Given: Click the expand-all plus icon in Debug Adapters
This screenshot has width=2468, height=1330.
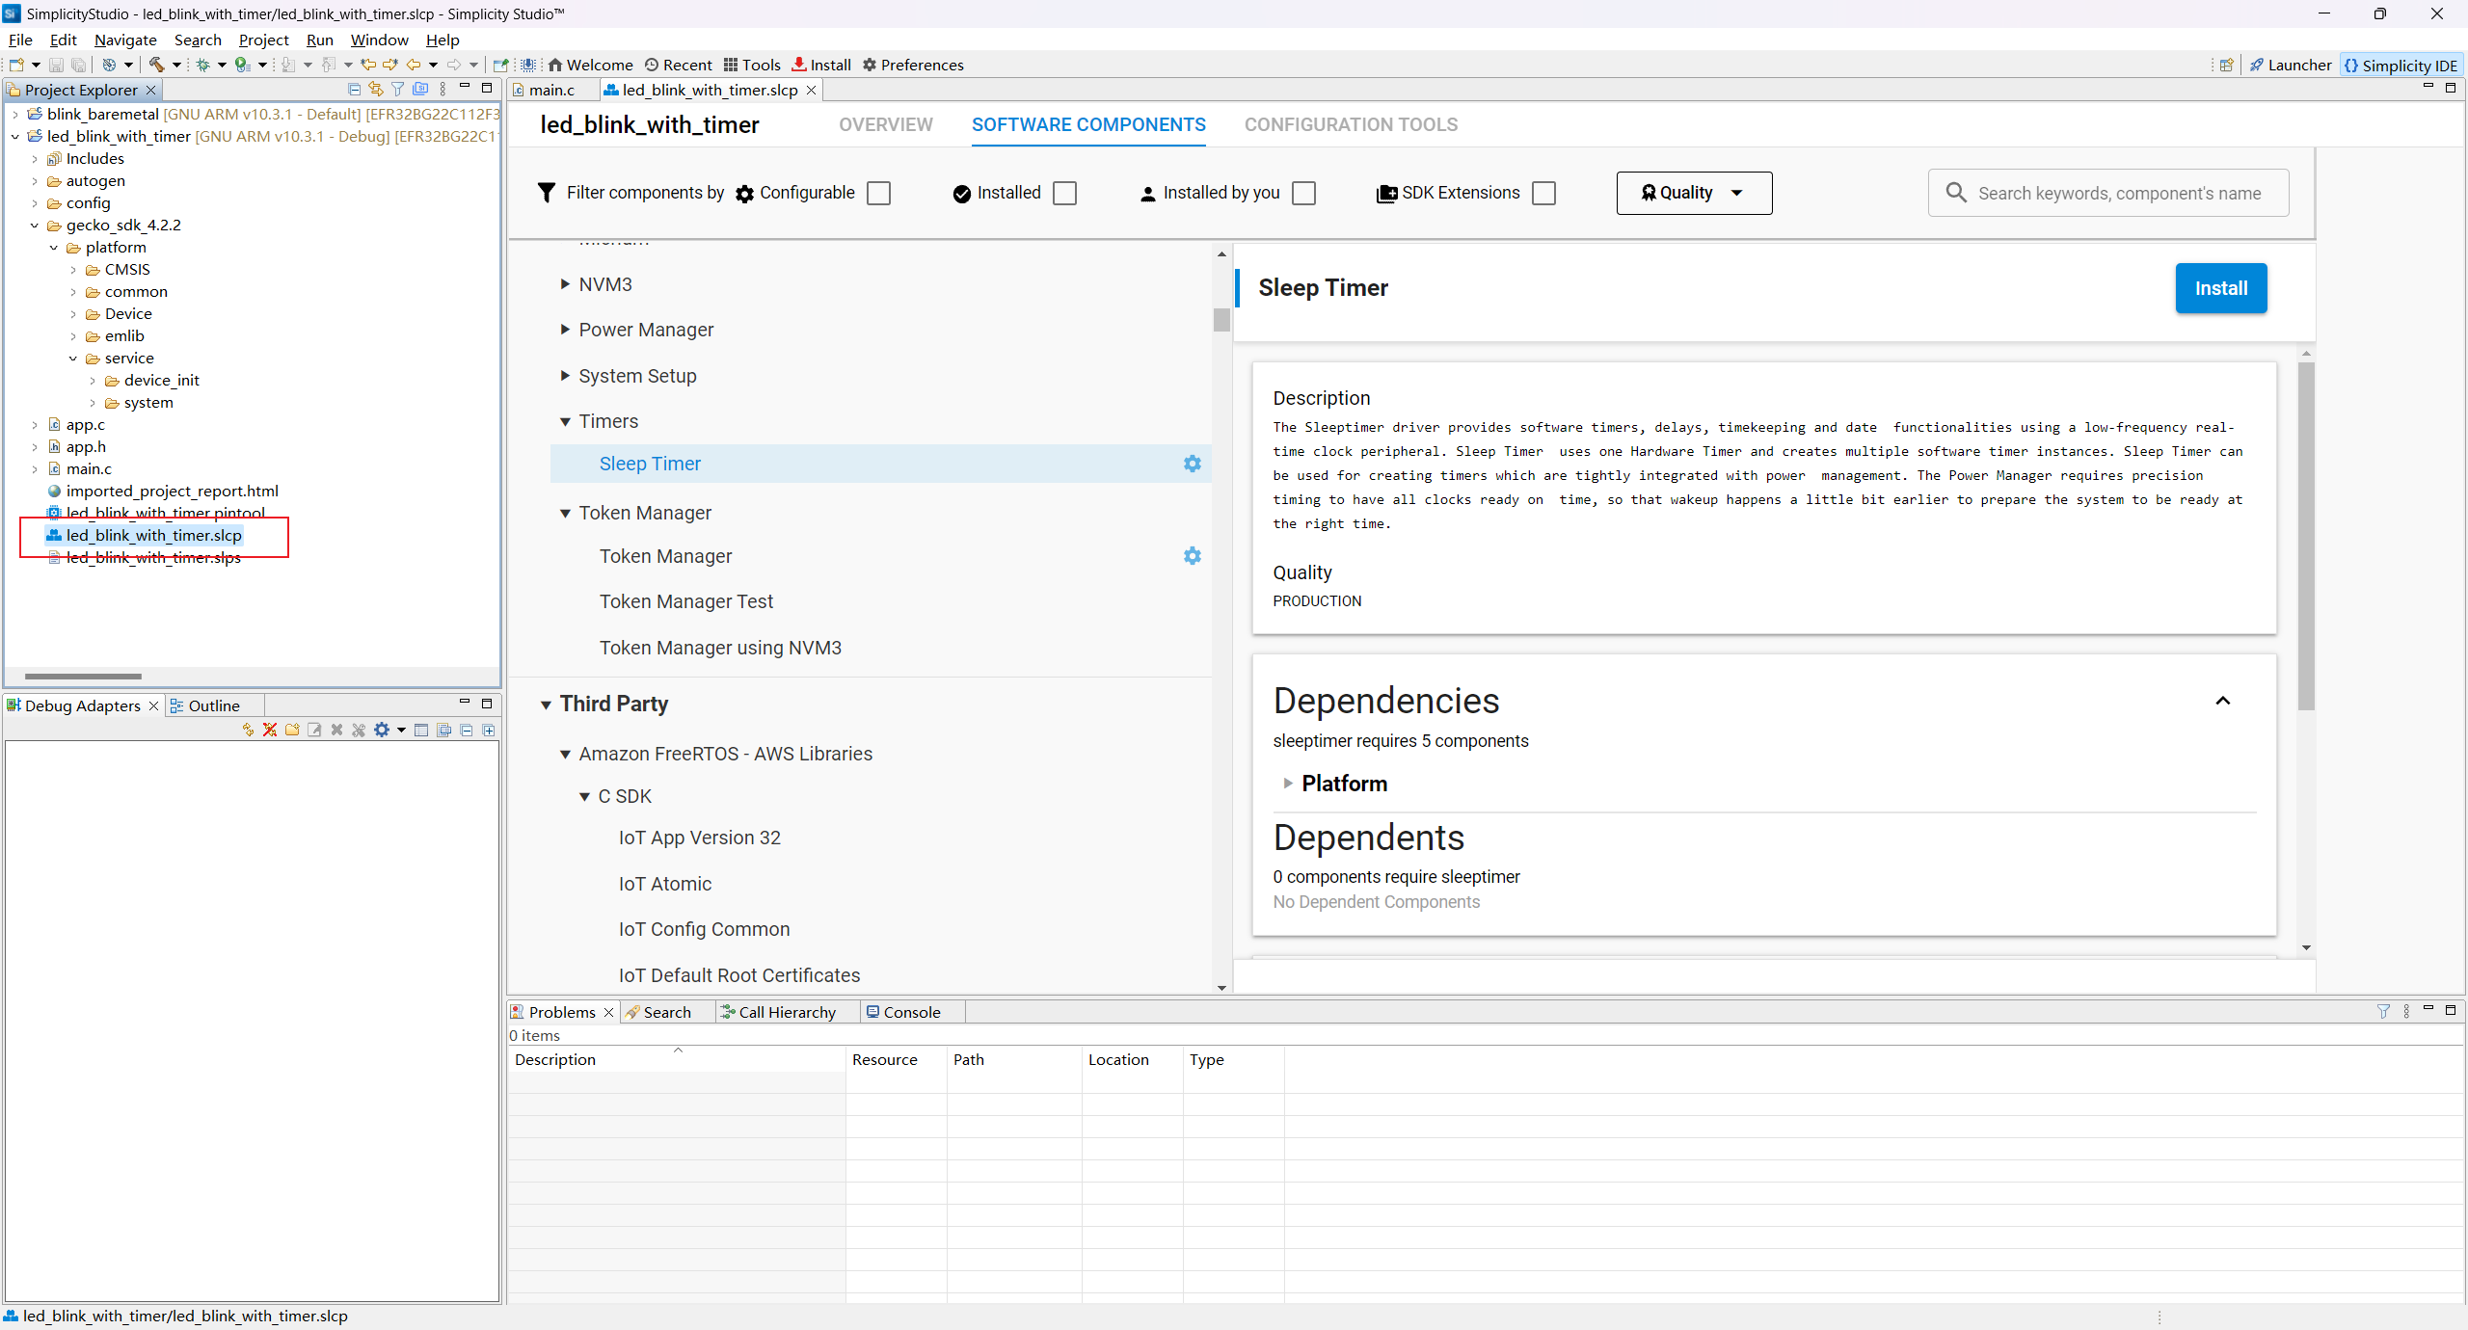Looking at the screenshot, I should pos(489,730).
